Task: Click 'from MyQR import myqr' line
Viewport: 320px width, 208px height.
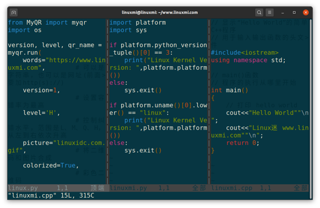Action: (47, 22)
